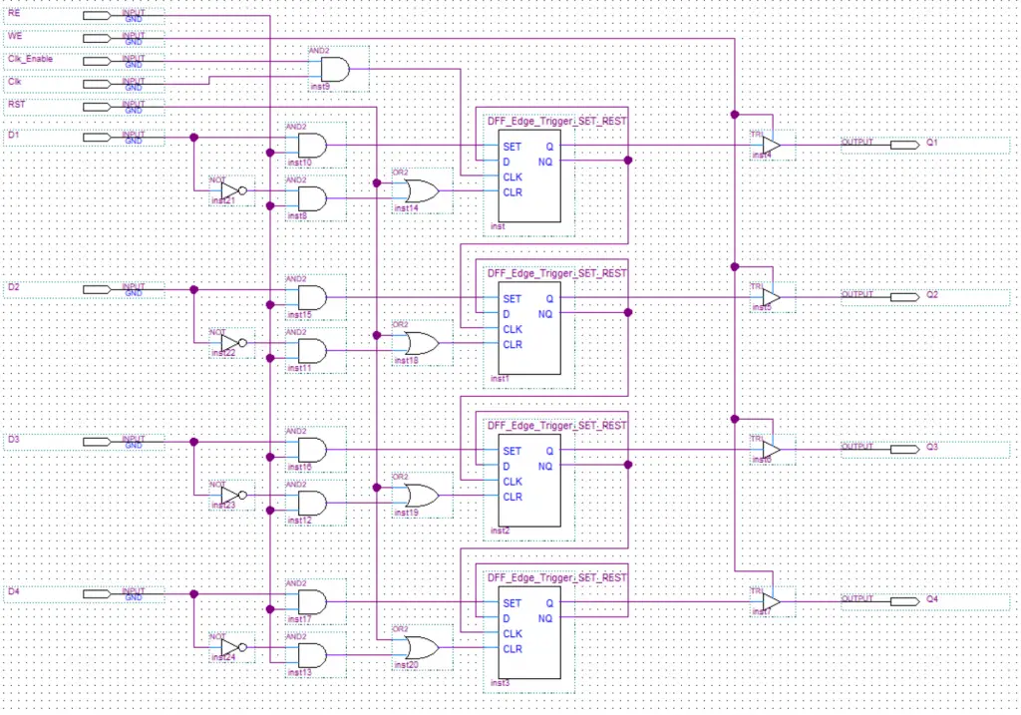
Task: Pick AND2 gate inst15
Action: point(312,297)
